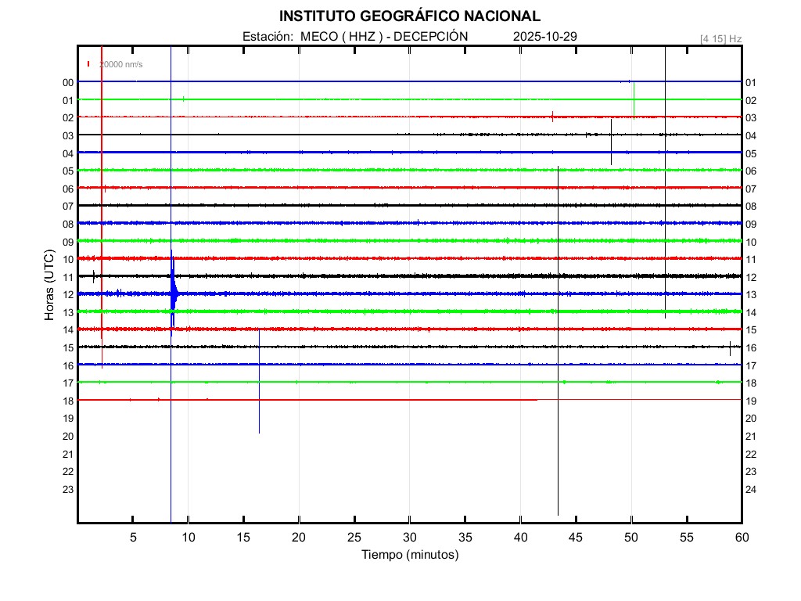The width and height of the screenshot is (801, 601).
Task: Click the 30 minute tick label
Action: click(x=409, y=538)
